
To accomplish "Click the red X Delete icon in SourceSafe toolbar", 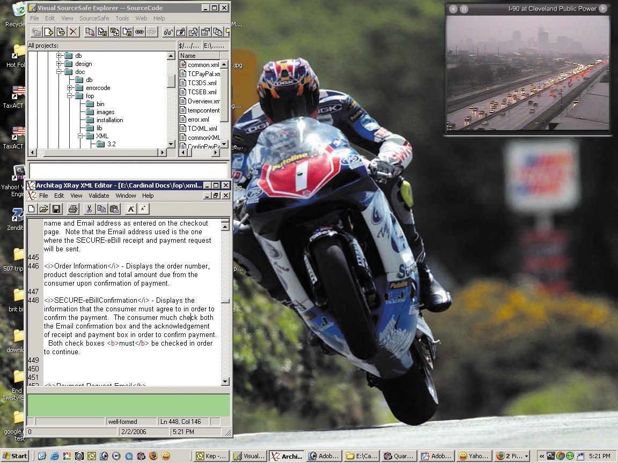I will tap(73, 32).
